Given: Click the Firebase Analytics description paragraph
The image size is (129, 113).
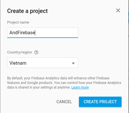Looking at the screenshot, I should pyautogui.click(x=64, y=83).
